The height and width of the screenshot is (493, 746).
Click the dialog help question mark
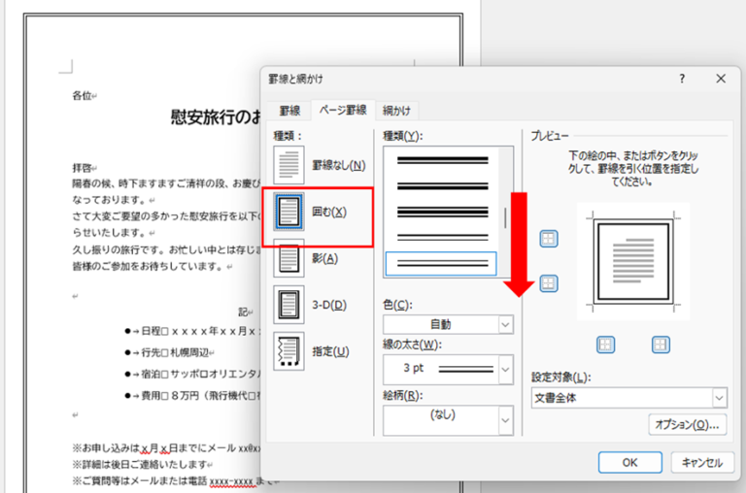pyautogui.click(x=682, y=79)
